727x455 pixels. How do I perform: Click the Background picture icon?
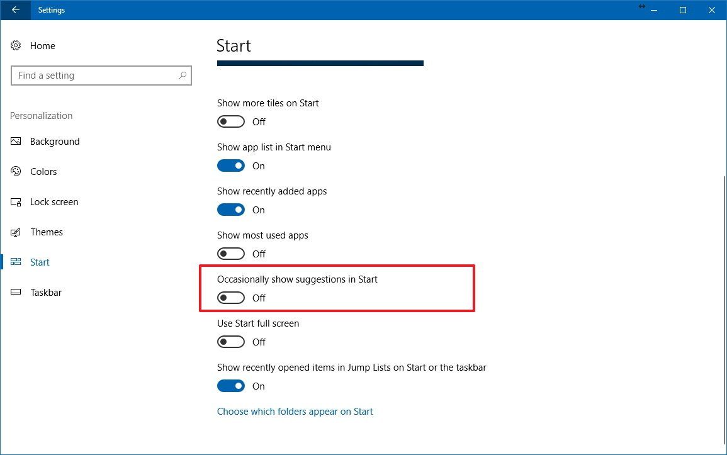click(15, 141)
